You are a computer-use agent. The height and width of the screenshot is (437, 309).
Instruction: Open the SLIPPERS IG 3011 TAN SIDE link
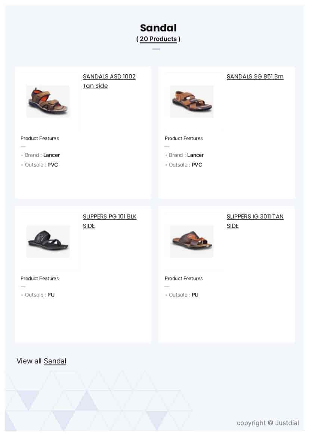tap(255, 221)
